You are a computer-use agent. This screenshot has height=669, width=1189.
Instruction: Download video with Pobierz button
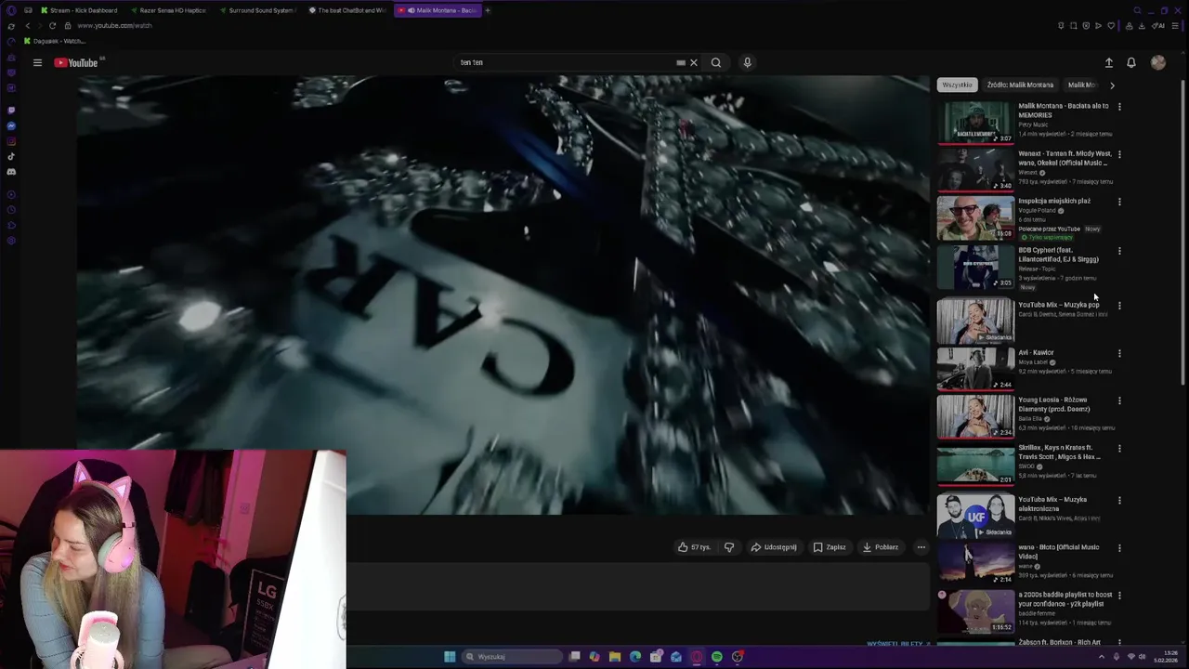[x=881, y=547]
